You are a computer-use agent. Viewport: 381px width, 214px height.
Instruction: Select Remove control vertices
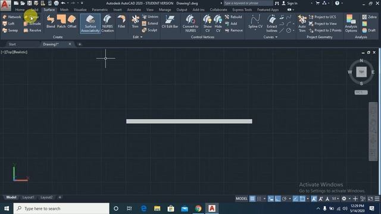click(234, 30)
